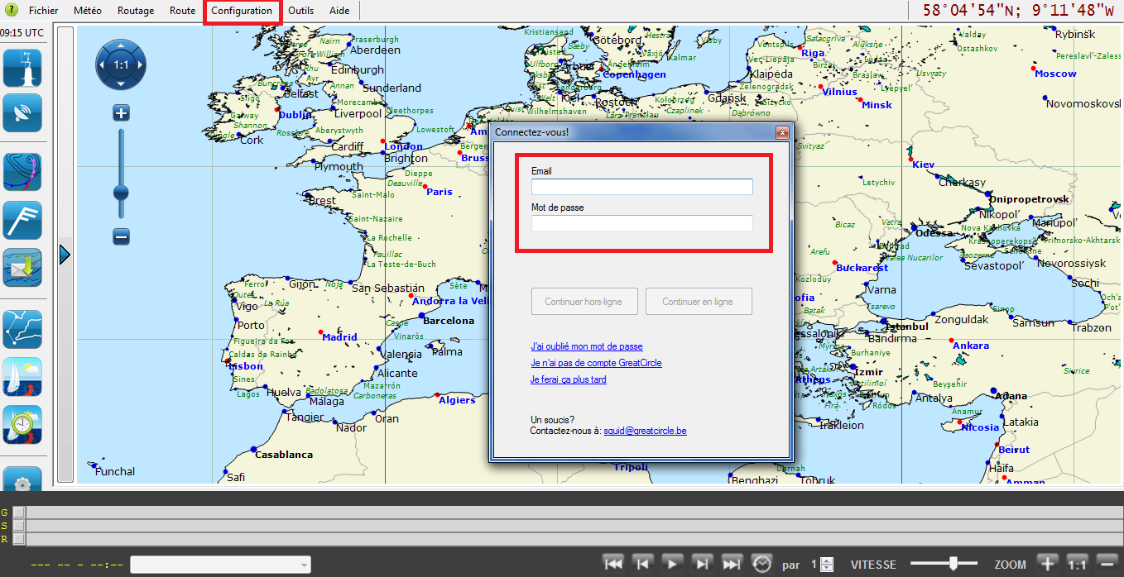Screen dimensions: 1124x577
Task: Toggle the G timeline row checkbox
Action: point(18,513)
